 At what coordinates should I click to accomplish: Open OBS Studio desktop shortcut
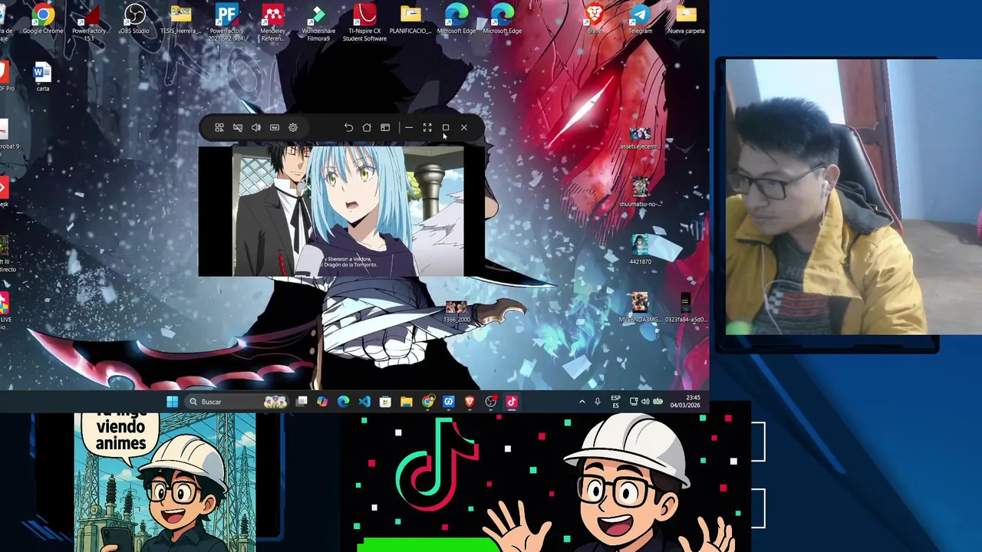[x=135, y=20]
